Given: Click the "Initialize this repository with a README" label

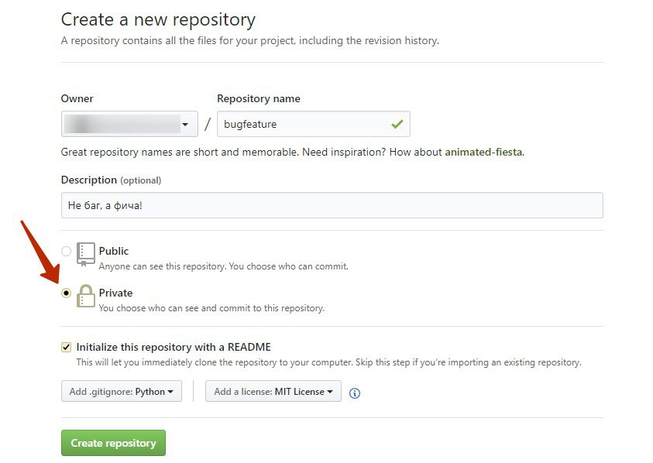Looking at the screenshot, I should (174, 347).
